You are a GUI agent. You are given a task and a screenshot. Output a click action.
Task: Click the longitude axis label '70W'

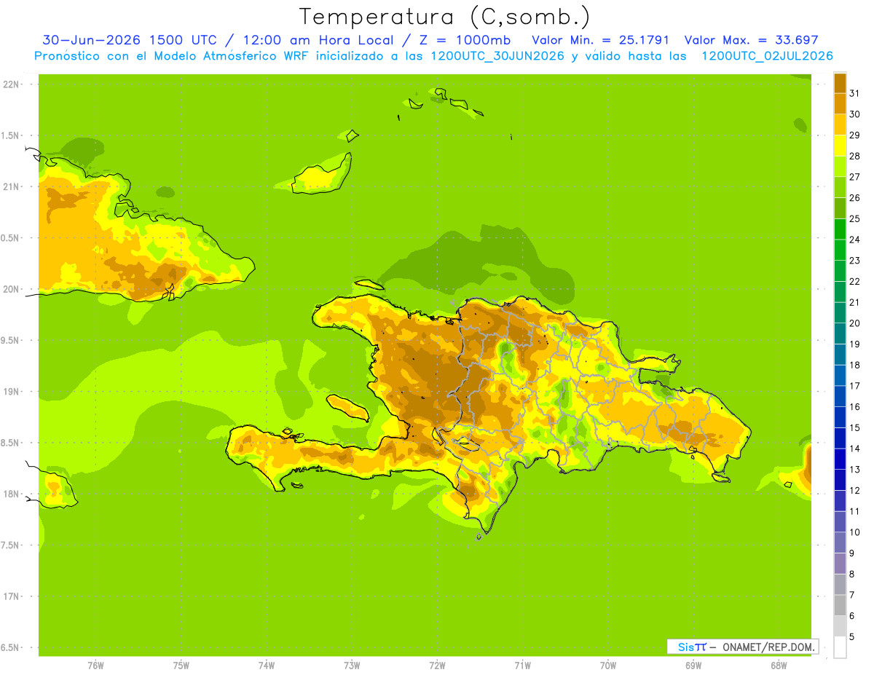(608, 666)
